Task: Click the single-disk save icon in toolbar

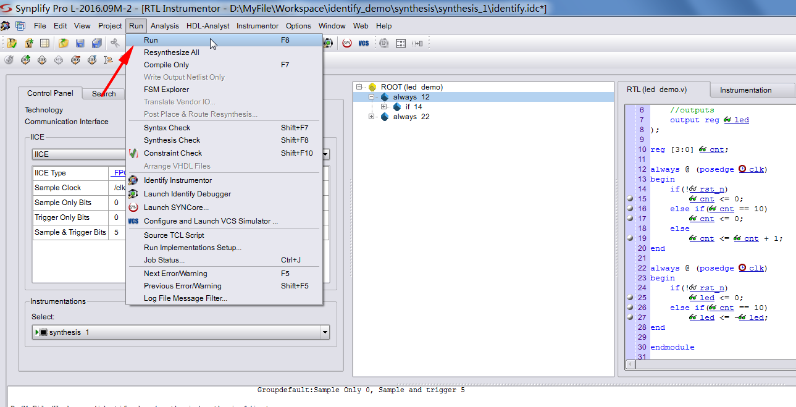Action: tap(80, 43)
